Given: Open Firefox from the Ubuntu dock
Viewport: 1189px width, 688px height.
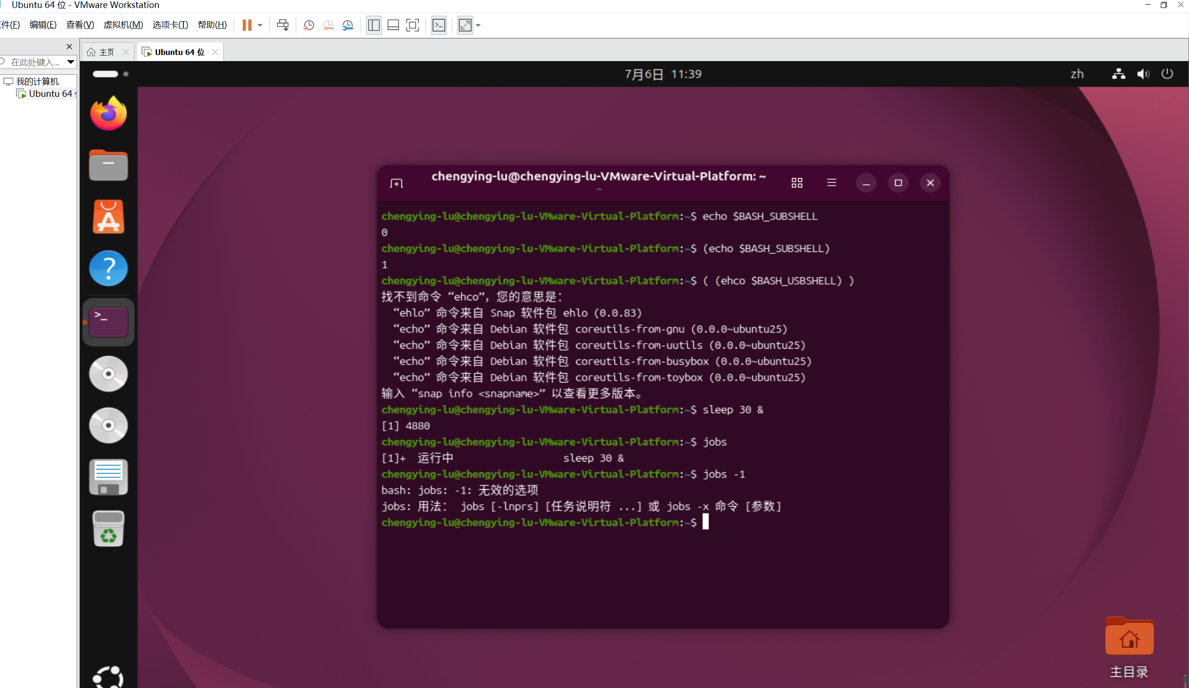Looking at the screenshot, I should 109,114.
